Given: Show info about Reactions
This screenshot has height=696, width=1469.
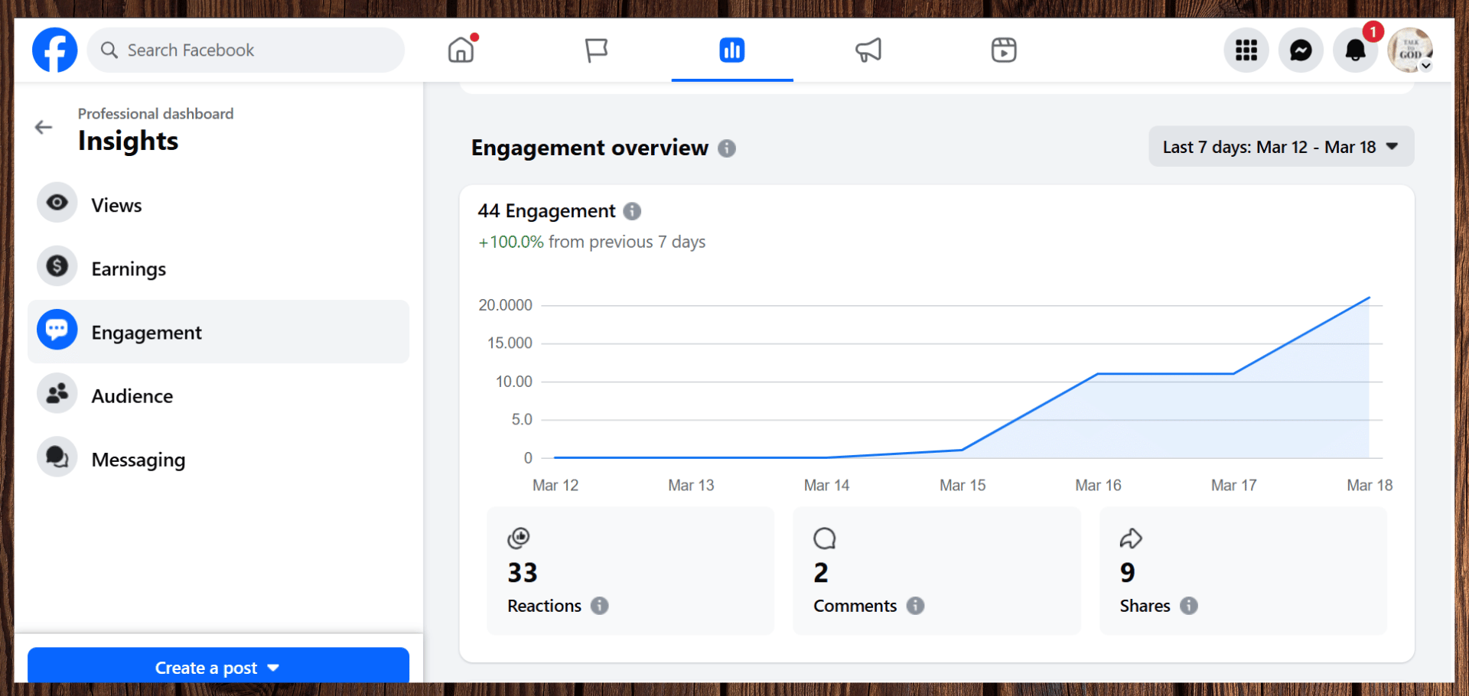Looking at the screenshot, I should [600, 606].
